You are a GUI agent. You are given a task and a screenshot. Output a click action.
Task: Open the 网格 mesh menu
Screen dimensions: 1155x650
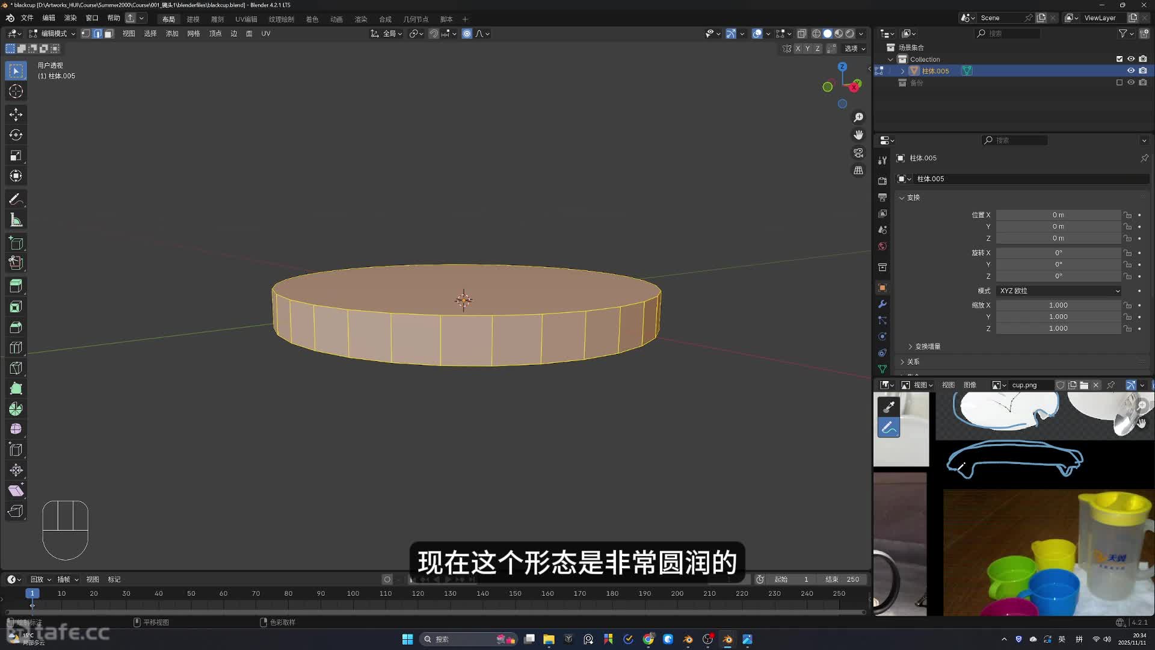[x=193, y=34]
